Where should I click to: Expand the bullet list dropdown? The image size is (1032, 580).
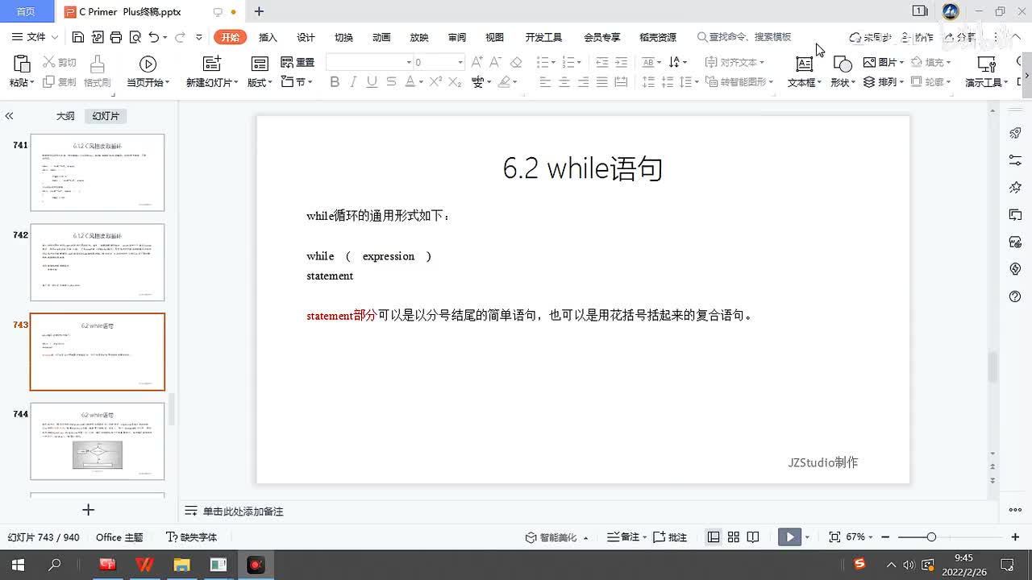(x=552, y=62)
